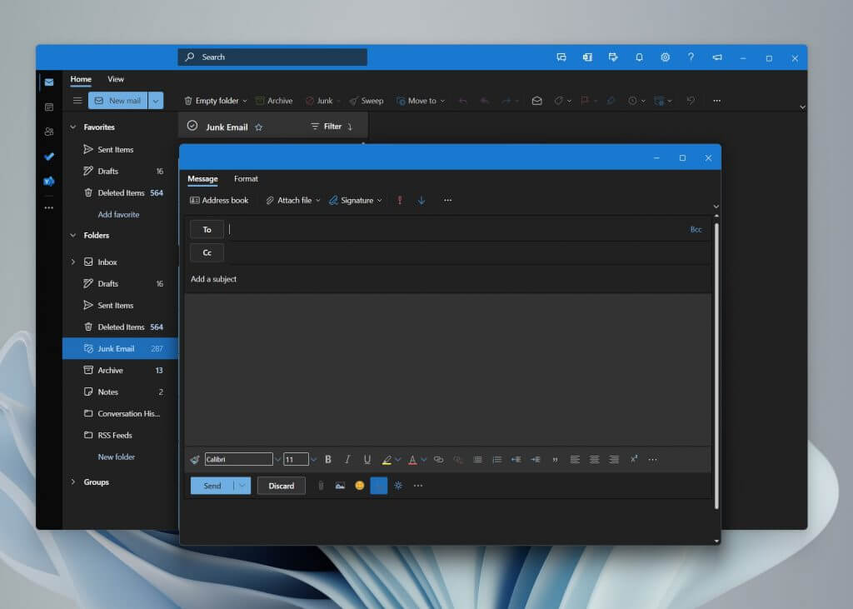
Task: Select all messages in the Junk Email circle check
Action: pos(192,126)
